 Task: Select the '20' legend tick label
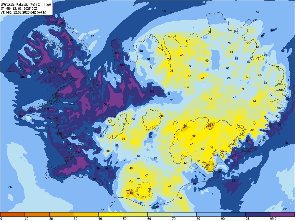pos(51,219)
